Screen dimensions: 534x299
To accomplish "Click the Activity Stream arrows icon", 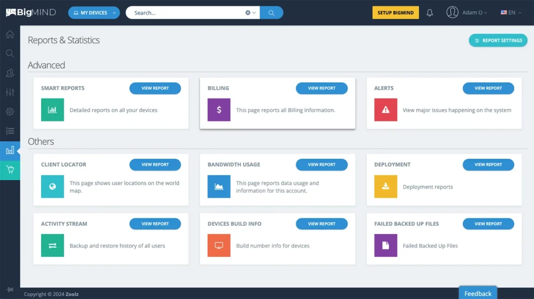I will click(53, 245).
